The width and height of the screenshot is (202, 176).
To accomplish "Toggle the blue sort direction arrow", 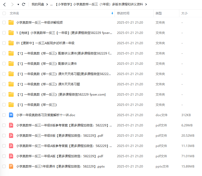I will click(x=112, y=13).
